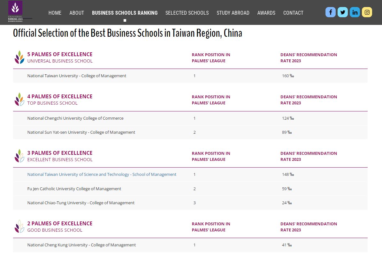Click National Chengchi University College of Commerce
The width and height of the screenshot is (382, 255).
coord(75,118)
